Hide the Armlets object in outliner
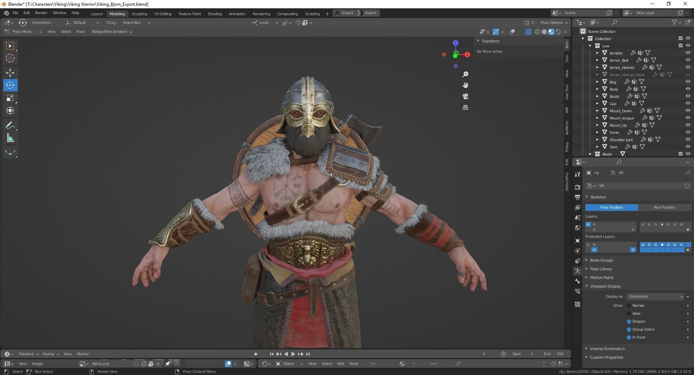Image resolution: width=694 pixels, height=375 pixels. pyautogui.click(x=688, y=53)
